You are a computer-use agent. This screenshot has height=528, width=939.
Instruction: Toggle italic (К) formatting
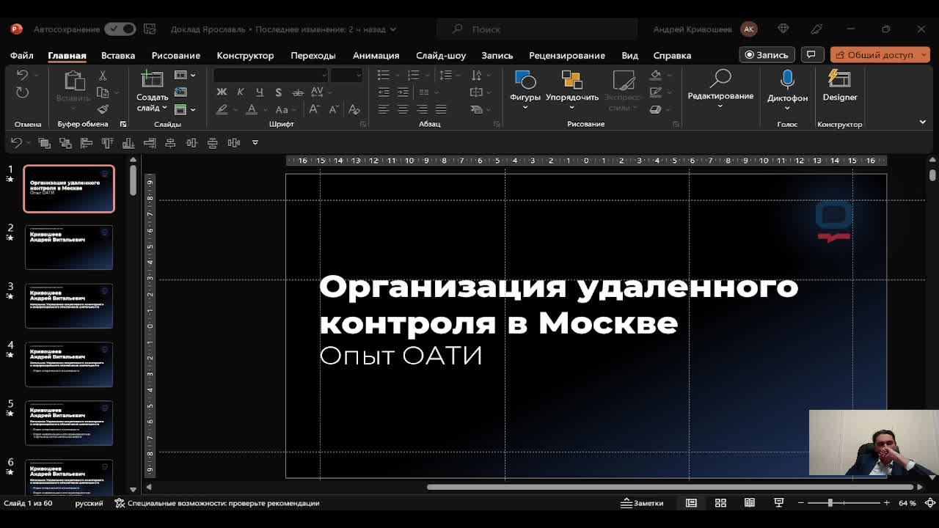tap(241, 92)
